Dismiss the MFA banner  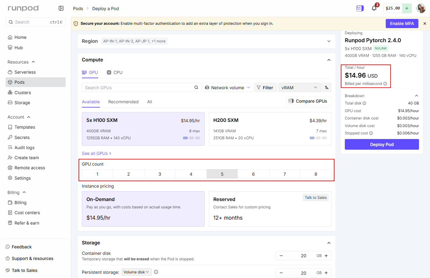[x=425, y=24]
